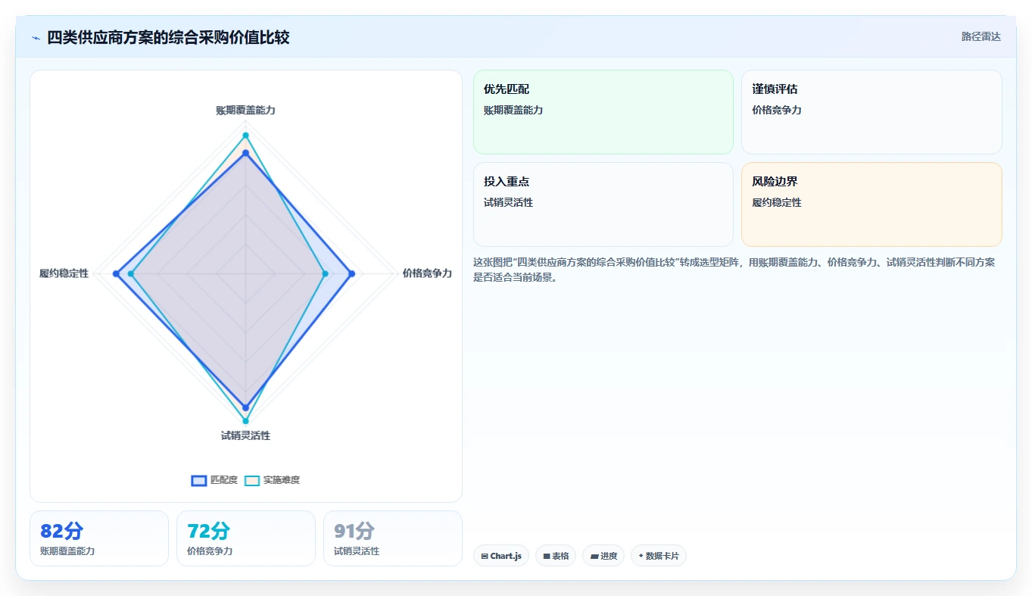Toggle the 匹配度 legend item
The image size is (1032, 596).
[215, 480]
